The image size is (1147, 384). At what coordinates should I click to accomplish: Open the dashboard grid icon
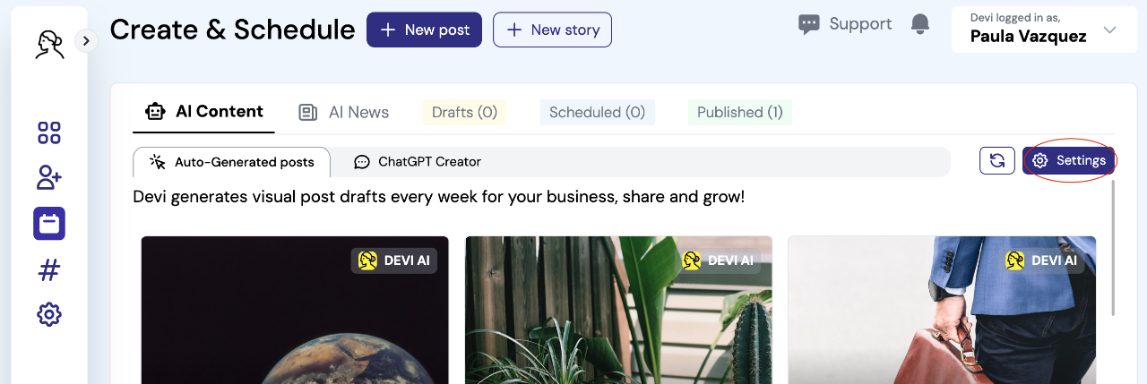tap(49, 132)
